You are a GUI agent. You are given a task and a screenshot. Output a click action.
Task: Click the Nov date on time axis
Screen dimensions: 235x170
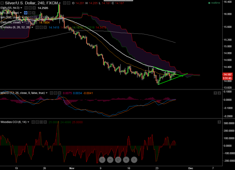[72, 168]
